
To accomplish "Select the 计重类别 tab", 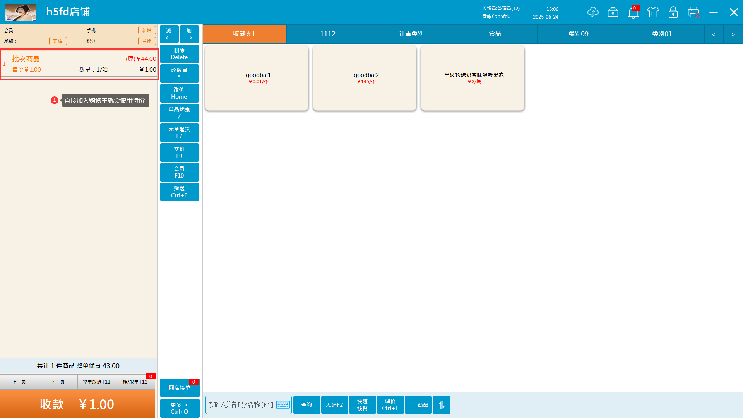I will [x=412, y=34].
